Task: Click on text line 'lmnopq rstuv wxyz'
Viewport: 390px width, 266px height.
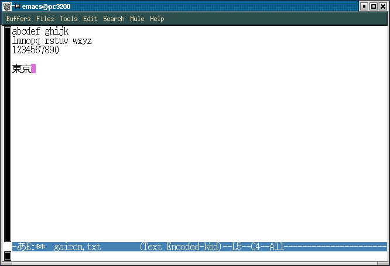Action: click(52, 41)
